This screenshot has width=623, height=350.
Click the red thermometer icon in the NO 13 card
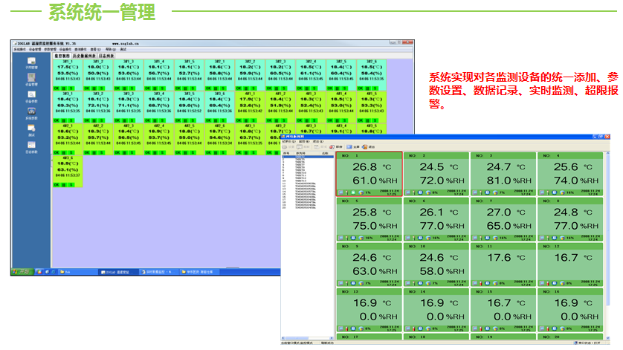pos(347,329)
